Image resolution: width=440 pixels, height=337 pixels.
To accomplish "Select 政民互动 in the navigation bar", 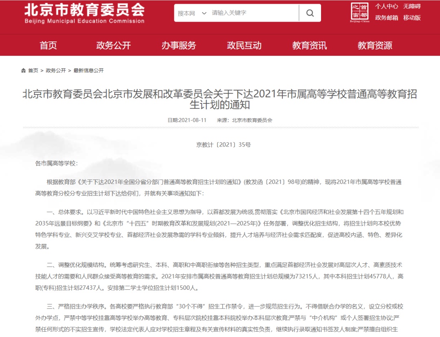I will 244,45.
